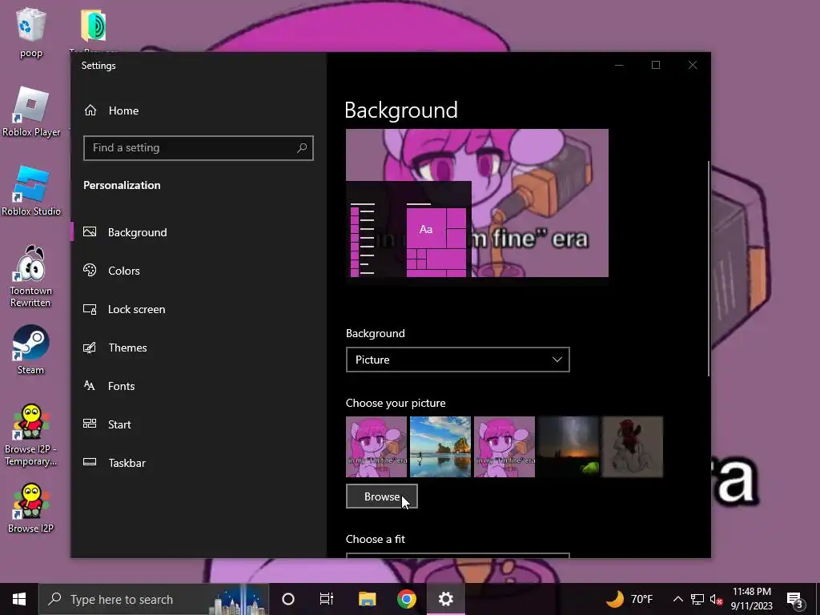Open the Windows Start menu

[x=19, y=599]
